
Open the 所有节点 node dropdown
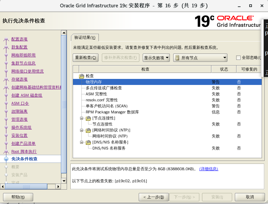coord(200,58)
